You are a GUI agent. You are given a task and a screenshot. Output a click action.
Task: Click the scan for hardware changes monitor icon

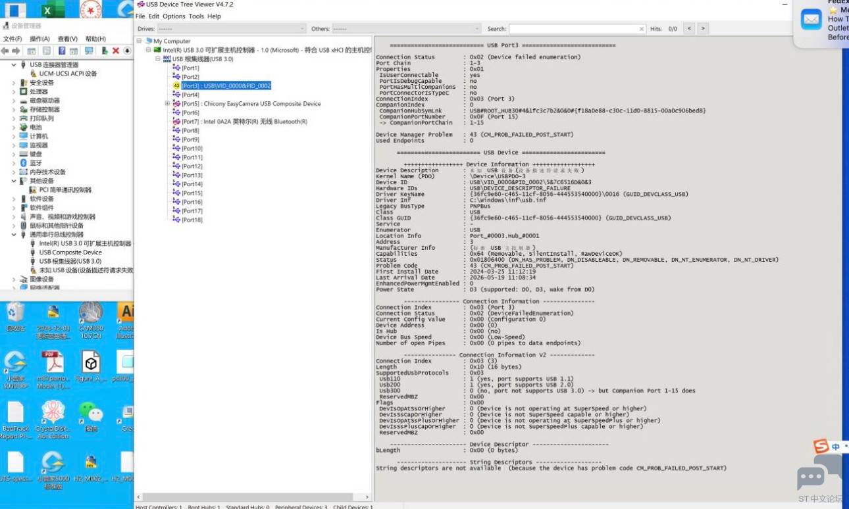click(88, 51)
